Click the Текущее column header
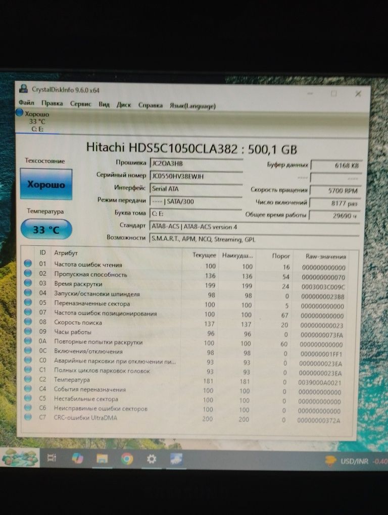 204,255
